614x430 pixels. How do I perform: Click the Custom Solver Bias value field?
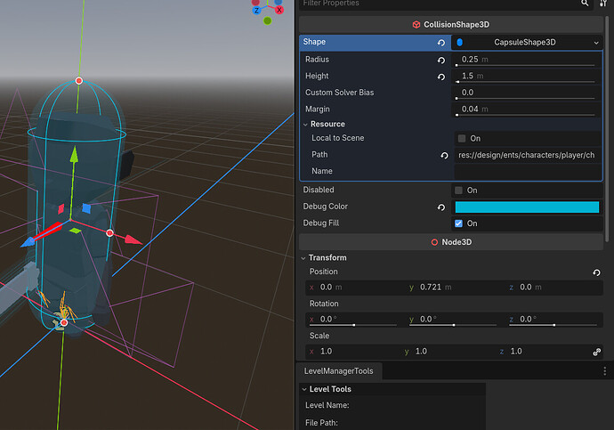click(527, 93)
